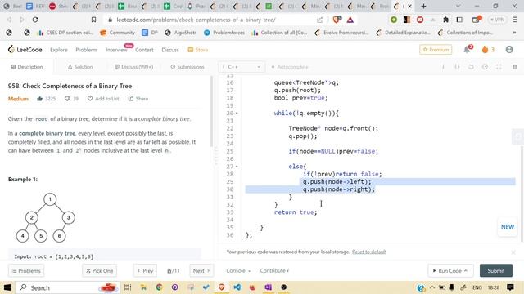
Task: Show more bookmarks chevron
Action: point(515,33)
